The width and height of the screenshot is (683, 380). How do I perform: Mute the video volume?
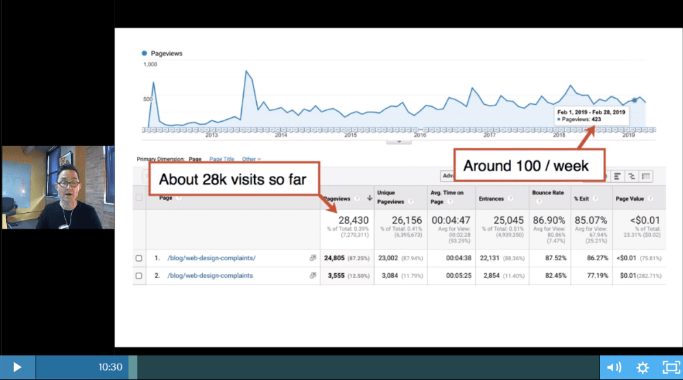[614, 368]
